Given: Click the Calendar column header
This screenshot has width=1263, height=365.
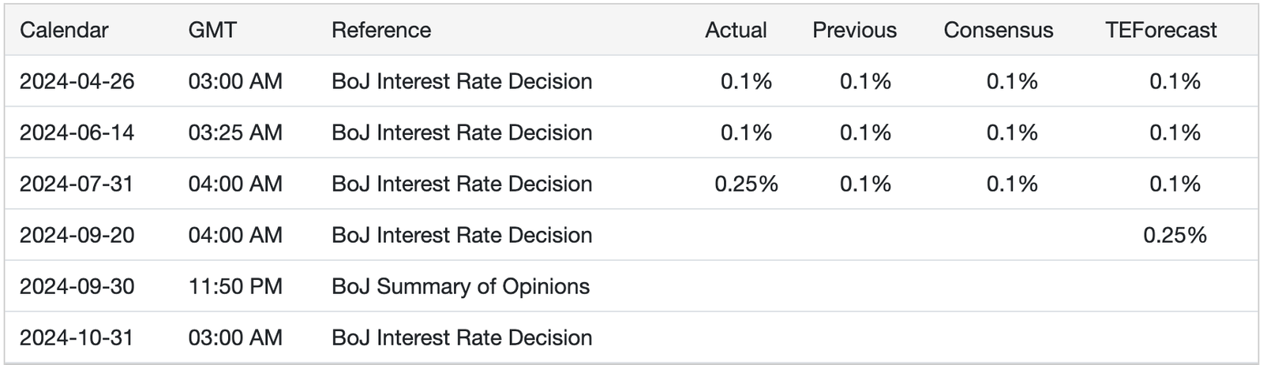Looking at the screenshot, I should pos(64,30).
